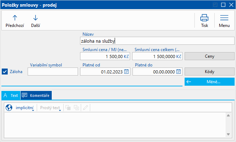Collapse details with the Méně... button
Screen dimensions: 236x142
click(x=209, y=82)
